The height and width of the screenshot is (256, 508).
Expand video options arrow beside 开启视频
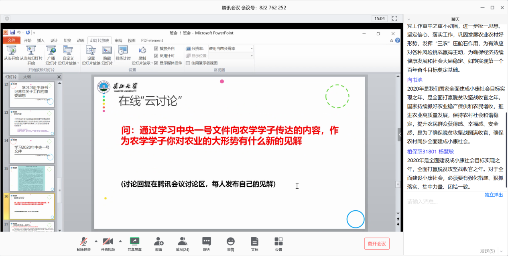coord(120,241)
